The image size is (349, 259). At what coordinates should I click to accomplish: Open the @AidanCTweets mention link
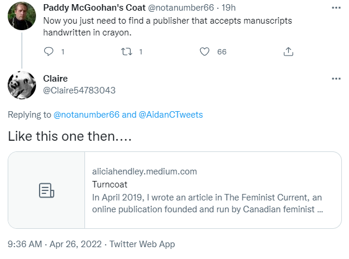[171, 115]
